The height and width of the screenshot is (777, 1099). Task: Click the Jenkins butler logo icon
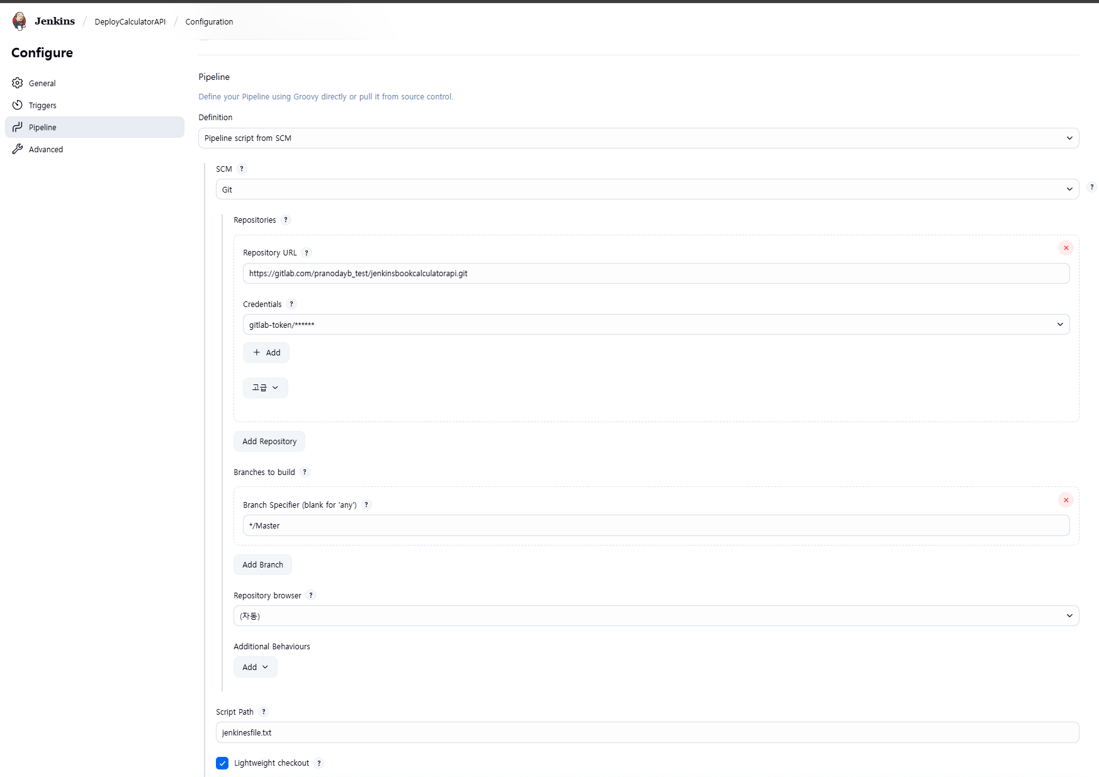click(x=20, y=21)
